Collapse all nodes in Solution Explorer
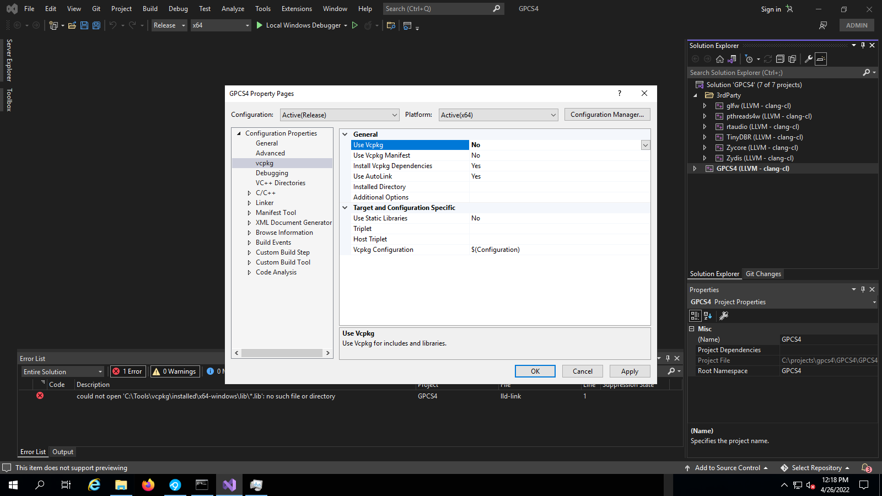The width and height of the screenshot is (882, 496). 780,58
